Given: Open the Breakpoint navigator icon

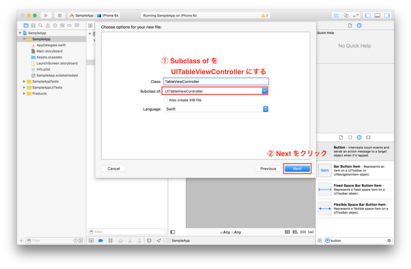Looking at the screenshot, I should click(x=69, y=25).
